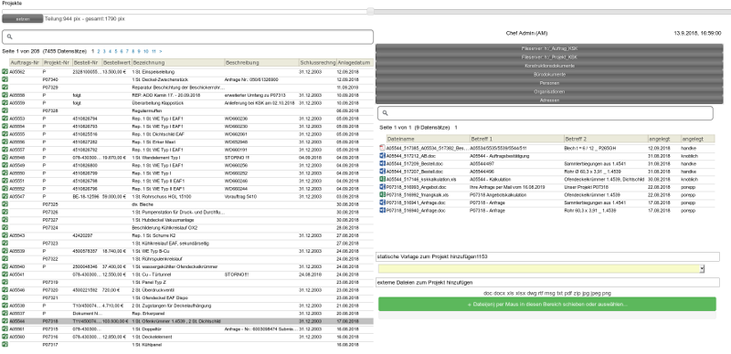Image resolution: width=731 pixels, height=354 pixels.
Task: Sort by the Auftrags-Nr column header
Action: [26, 62]
